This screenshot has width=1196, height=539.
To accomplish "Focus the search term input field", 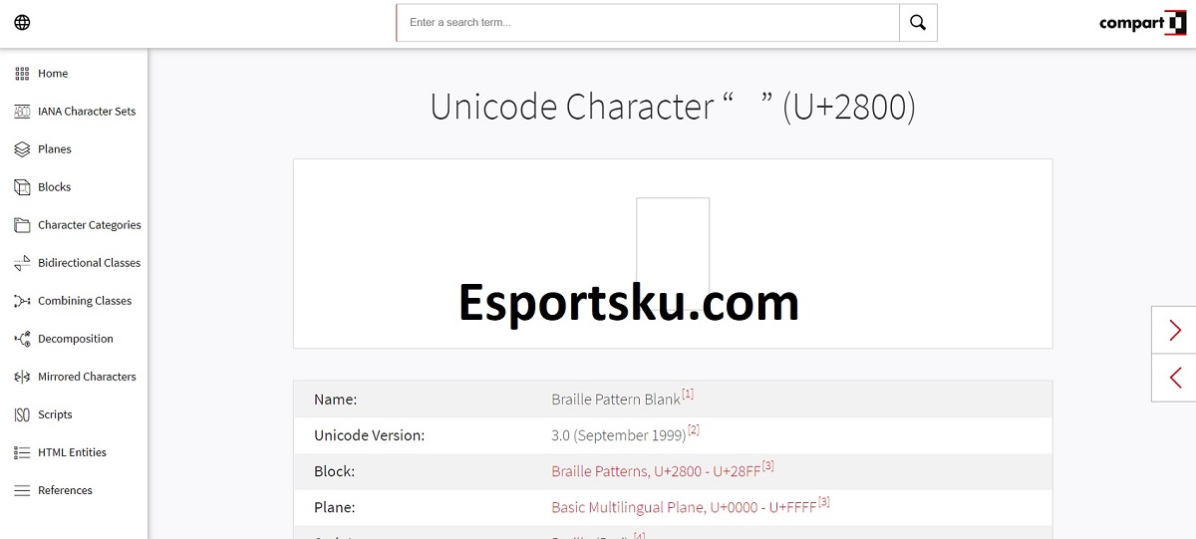I will (x=648, y=23).
